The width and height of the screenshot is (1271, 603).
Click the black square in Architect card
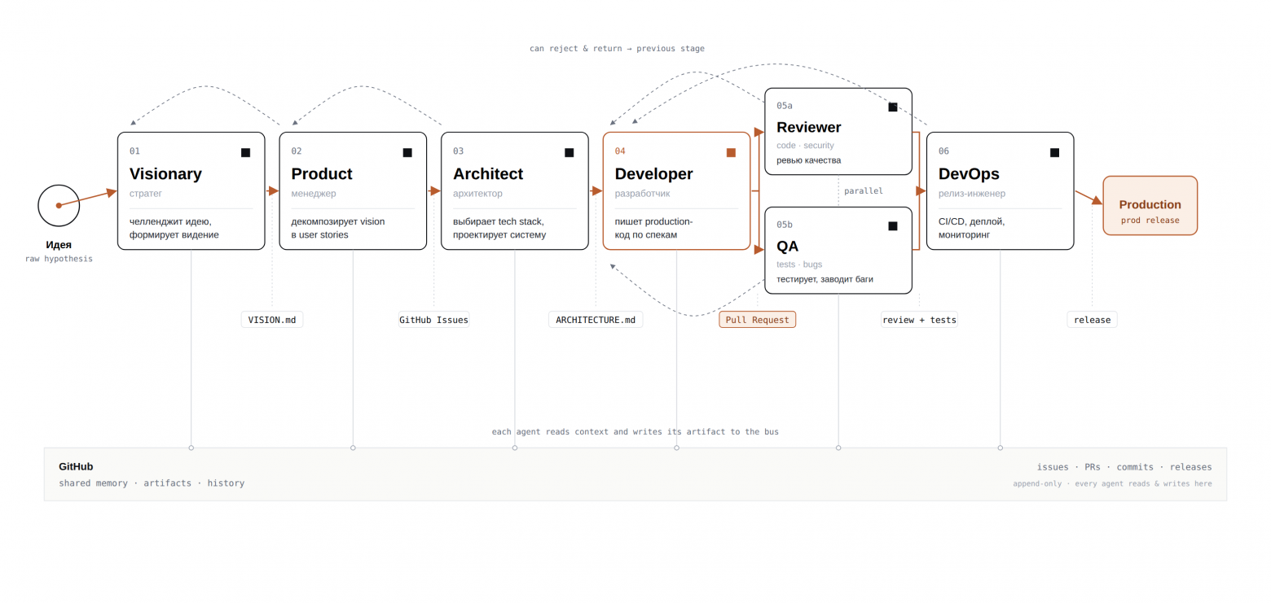point(569,152)
